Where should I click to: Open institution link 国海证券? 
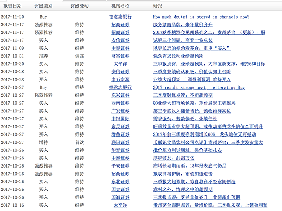120,197
